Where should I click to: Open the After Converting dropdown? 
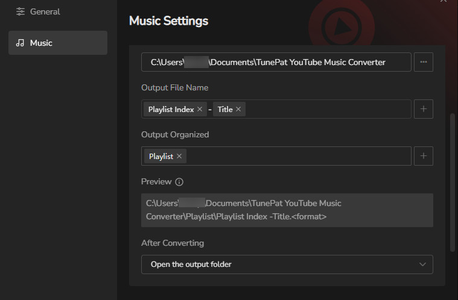point(287,264)
